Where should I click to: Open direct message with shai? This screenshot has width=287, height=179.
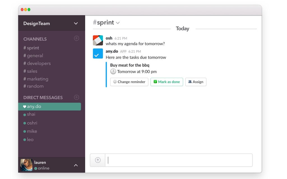tap(29, 114)
